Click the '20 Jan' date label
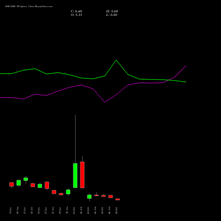The width and height of the screenshot is (221, 221). pos(18,210)
